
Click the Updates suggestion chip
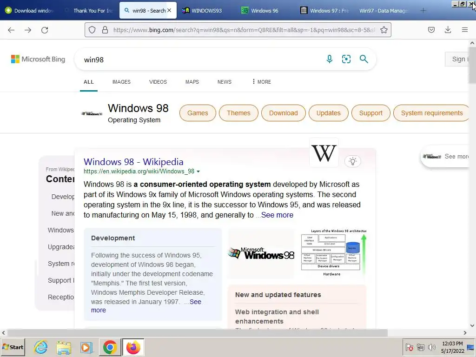(x=329, y=113)
